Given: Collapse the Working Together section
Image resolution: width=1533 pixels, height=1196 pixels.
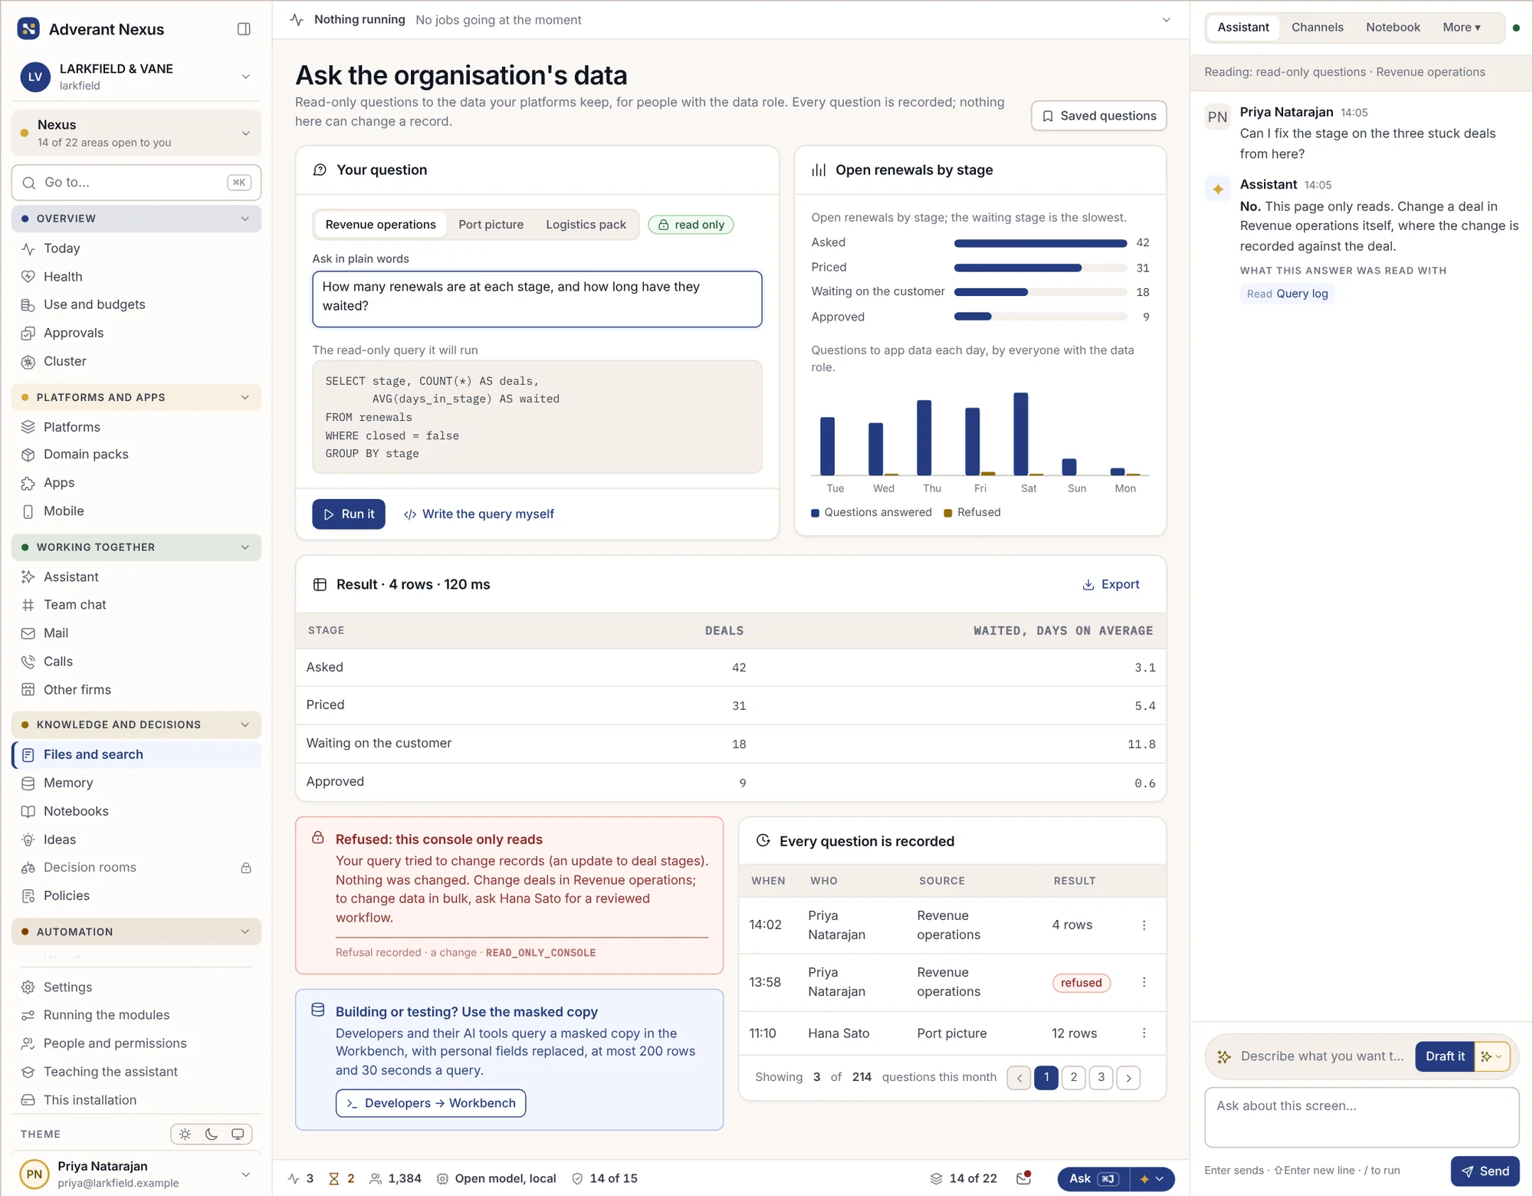Looking at the screenshot, I should [136, 547].
